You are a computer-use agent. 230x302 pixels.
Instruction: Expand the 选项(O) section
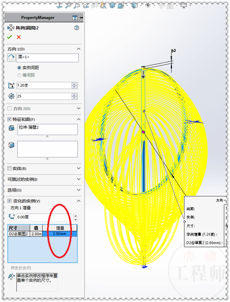[x=79, y=190]
